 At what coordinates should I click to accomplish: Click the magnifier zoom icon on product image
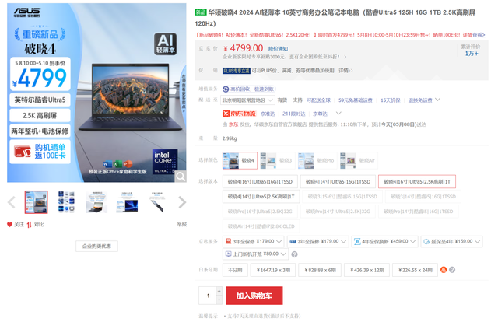pos(181,177)
